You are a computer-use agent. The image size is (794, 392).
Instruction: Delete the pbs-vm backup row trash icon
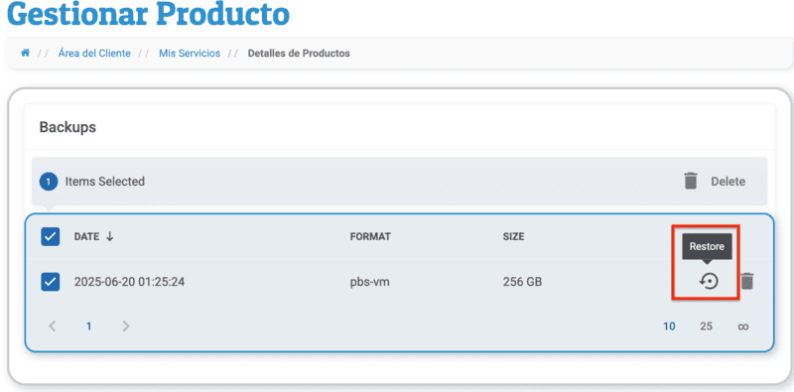[x=747, y=281]
